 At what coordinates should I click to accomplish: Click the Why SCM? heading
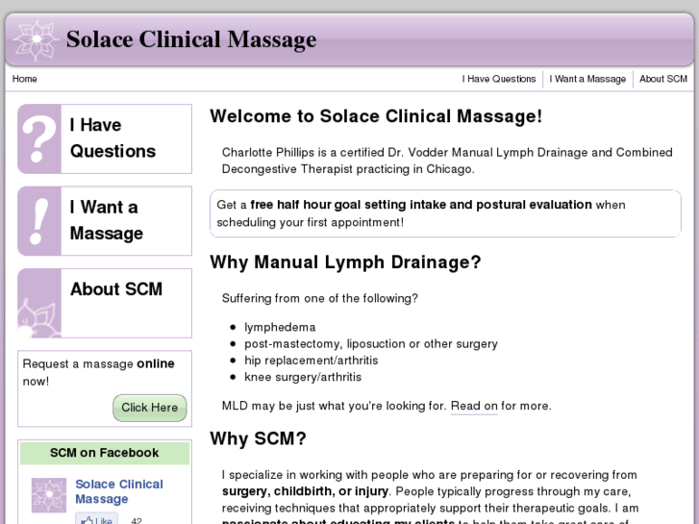point(258,438)
